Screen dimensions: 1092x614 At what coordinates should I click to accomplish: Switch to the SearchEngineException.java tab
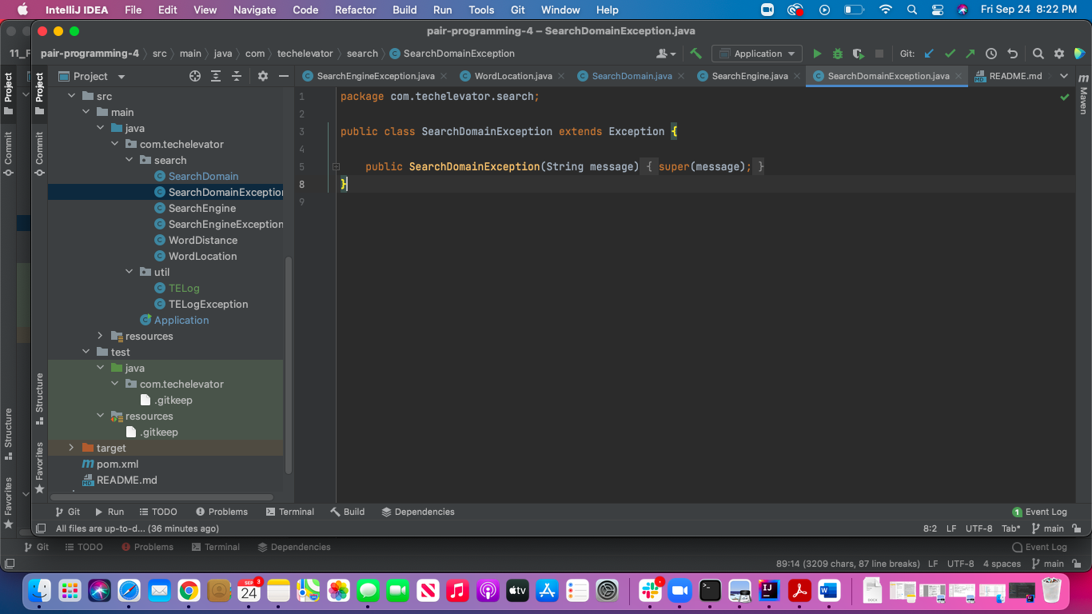[374, 76]
